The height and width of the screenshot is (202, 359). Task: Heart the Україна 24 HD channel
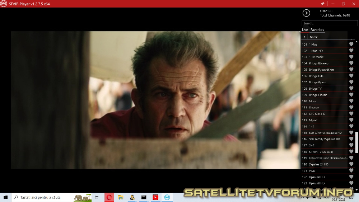[351, 164]
